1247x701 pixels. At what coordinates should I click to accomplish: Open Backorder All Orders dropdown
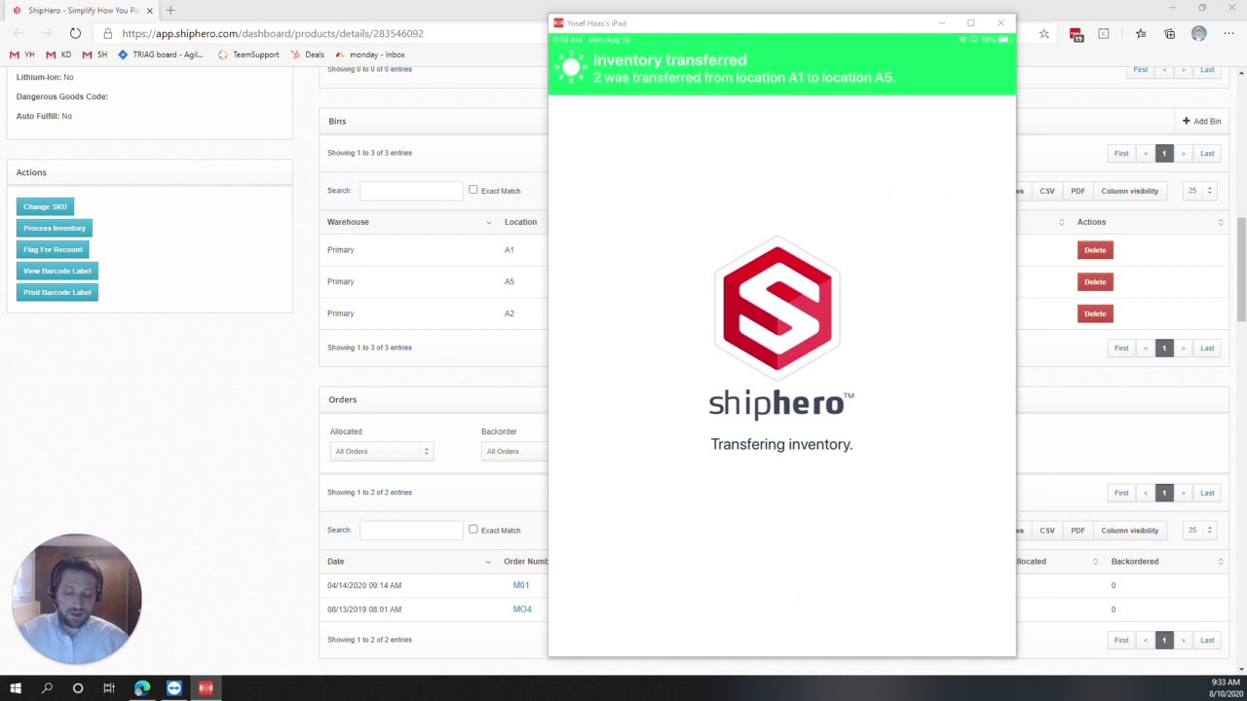(x=514, y=451)
